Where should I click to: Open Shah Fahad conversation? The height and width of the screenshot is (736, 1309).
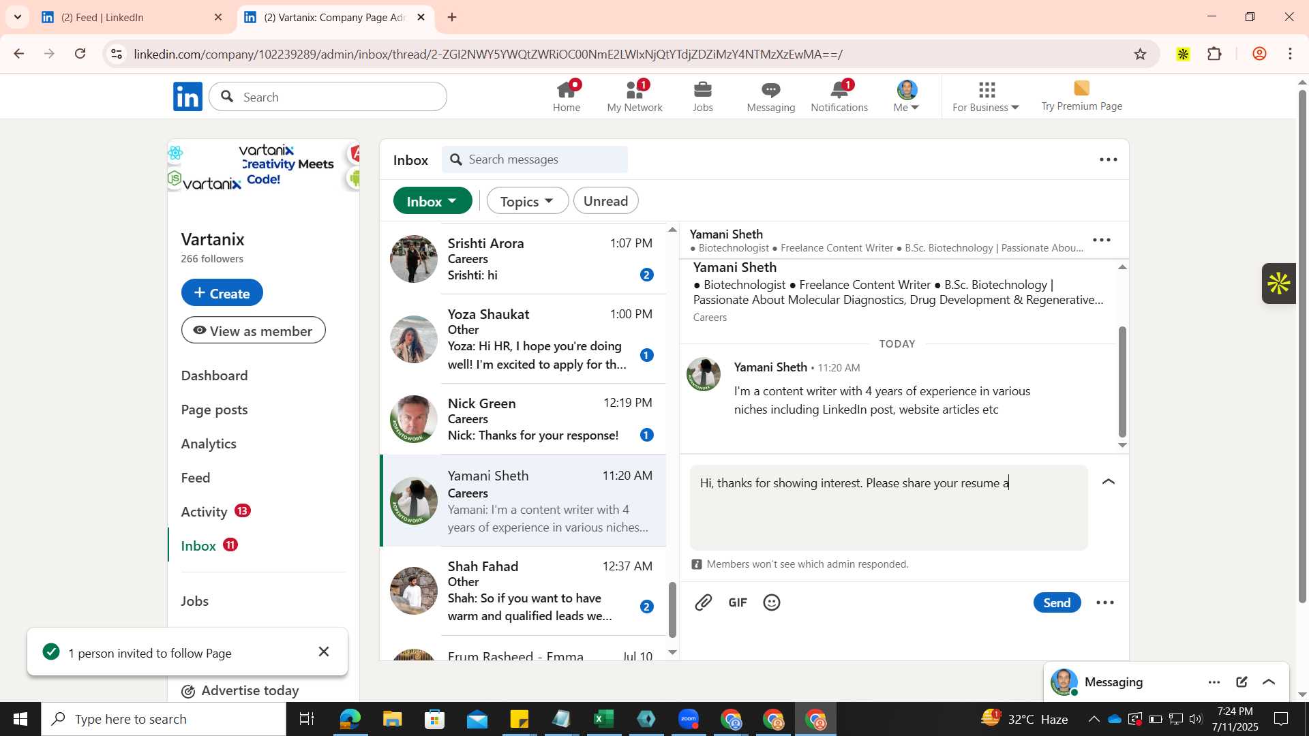tap(523, 591)
